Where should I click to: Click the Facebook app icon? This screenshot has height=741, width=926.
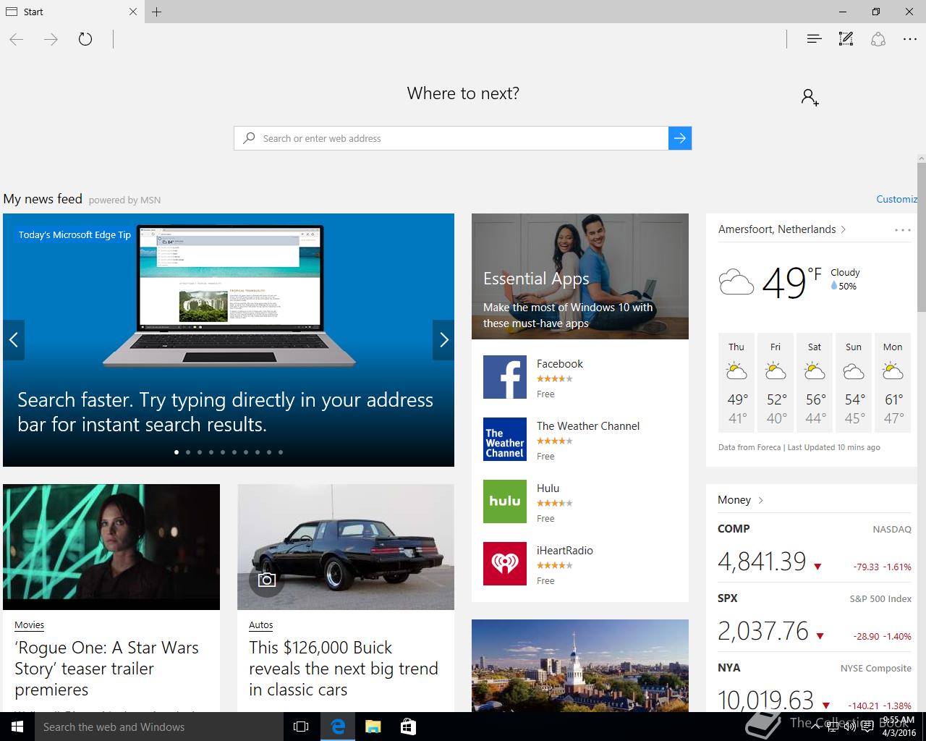point(505,377)
